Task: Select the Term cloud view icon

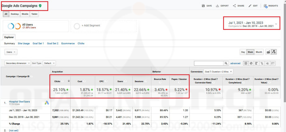Action: pos(267,63)
